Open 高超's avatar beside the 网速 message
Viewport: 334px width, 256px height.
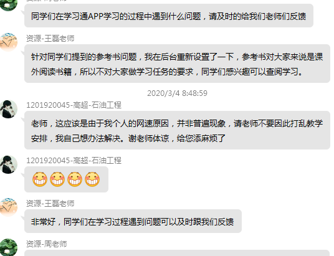pos(8,109)
